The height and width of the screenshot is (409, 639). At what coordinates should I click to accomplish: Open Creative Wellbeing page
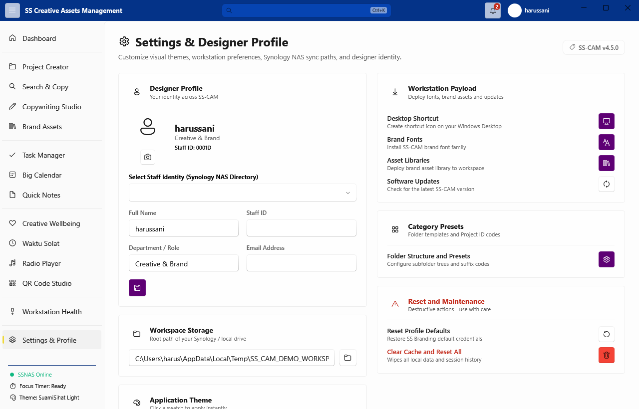coord(52,223)
